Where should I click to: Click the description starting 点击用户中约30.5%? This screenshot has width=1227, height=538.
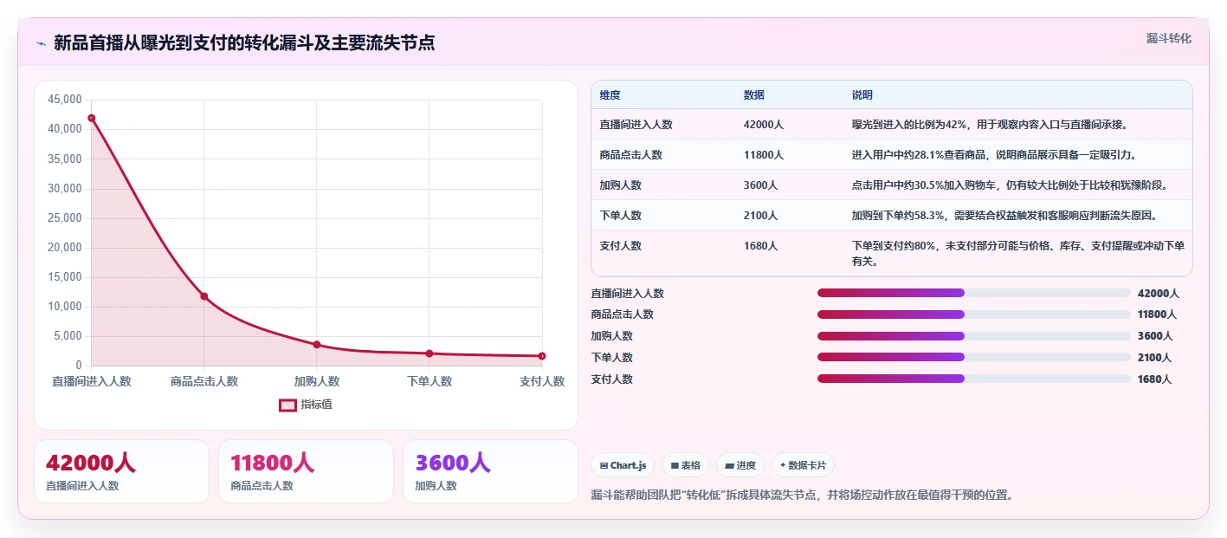[x=1010, y=185]
